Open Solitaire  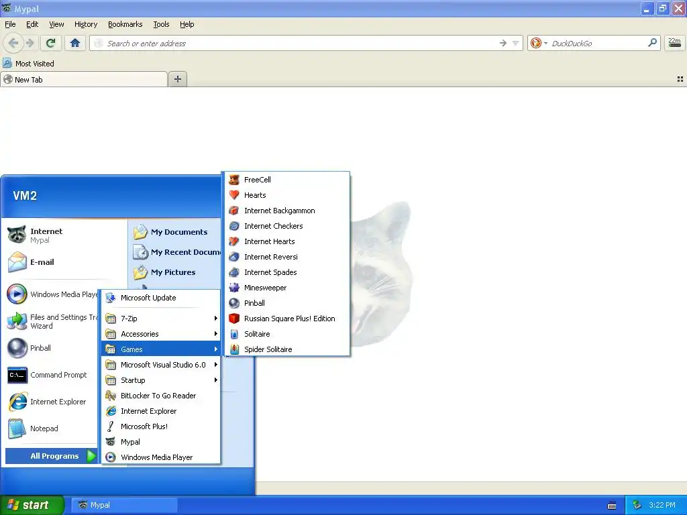[287, 334]
